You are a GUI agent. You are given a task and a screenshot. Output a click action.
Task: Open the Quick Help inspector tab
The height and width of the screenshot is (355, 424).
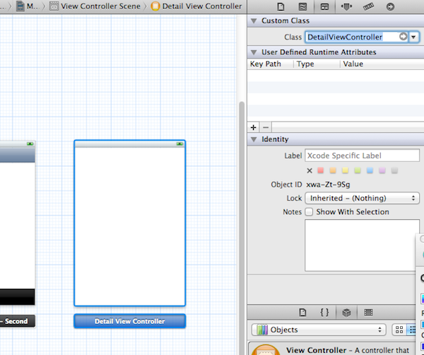[302, 6]
